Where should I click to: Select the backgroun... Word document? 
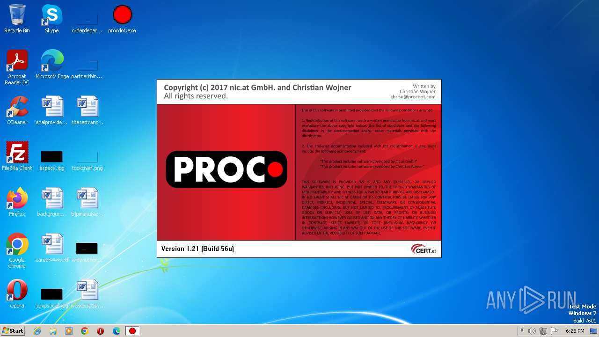(51, 202)
